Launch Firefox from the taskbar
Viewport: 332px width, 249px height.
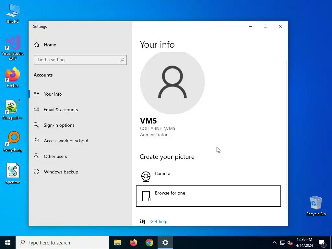[133, 243]
